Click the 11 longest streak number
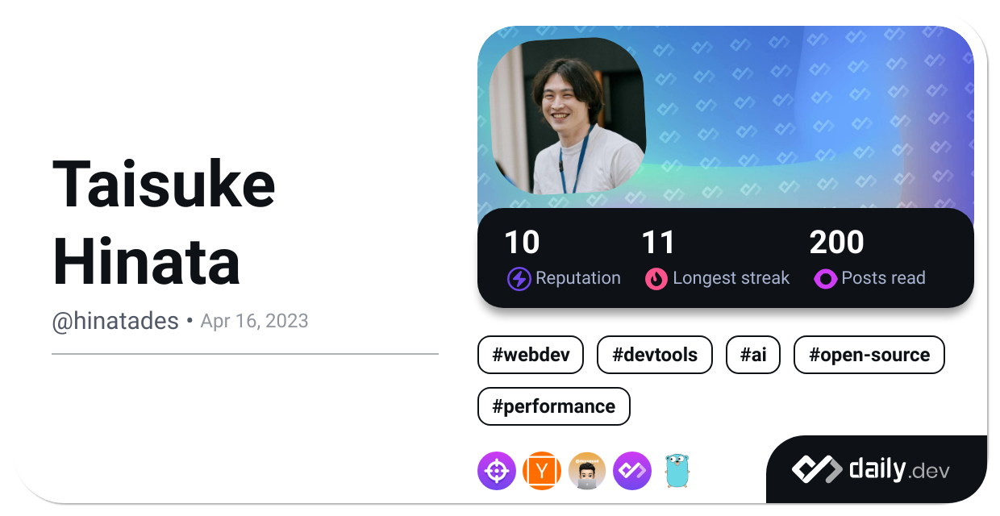This screenshot has width=1000, height=516. [x=657, y=243]
